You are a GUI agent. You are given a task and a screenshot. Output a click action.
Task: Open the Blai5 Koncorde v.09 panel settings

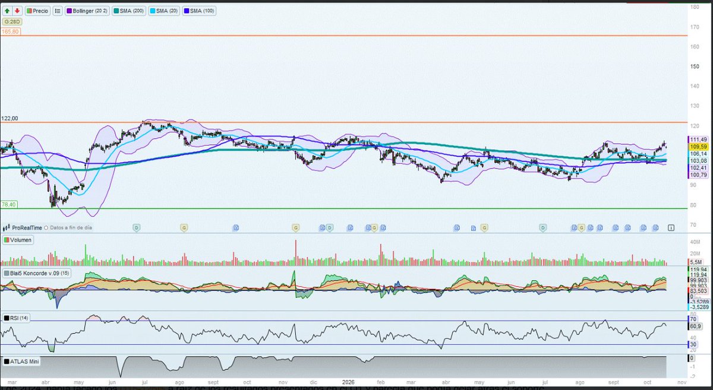coord(37,273)
